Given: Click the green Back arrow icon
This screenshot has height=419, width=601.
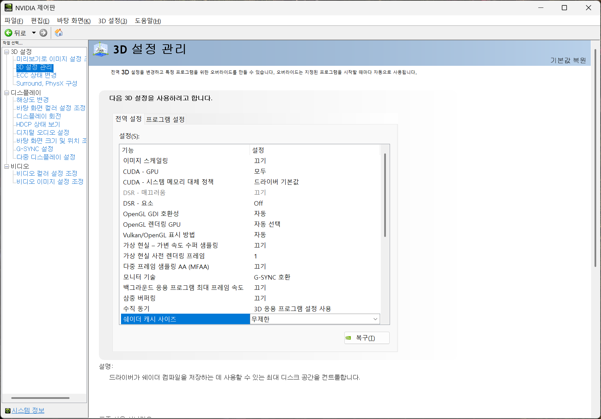Looking at the screenshot, I should coord(9,33).
